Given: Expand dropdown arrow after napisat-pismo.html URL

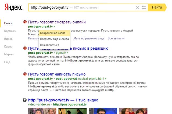Looking at the screenshot, I should coord(106,79).
